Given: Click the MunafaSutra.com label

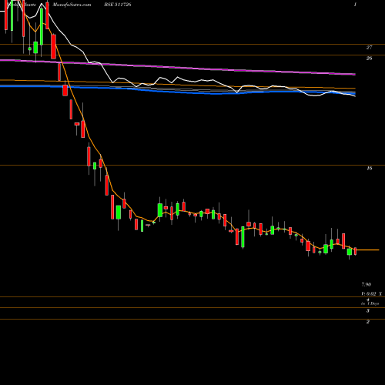Looking at the screenshot, I should (72, 5).
